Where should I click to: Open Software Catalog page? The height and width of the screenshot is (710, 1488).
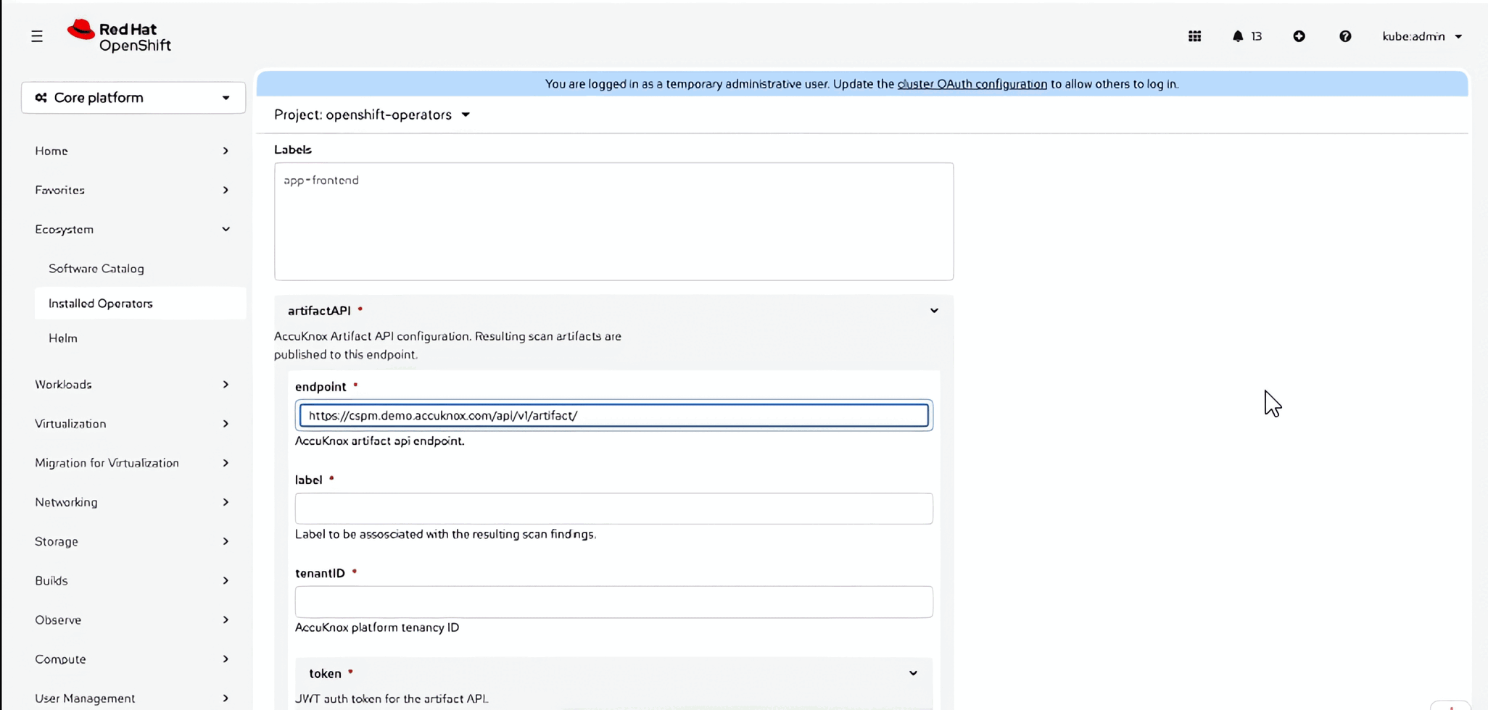96,269
